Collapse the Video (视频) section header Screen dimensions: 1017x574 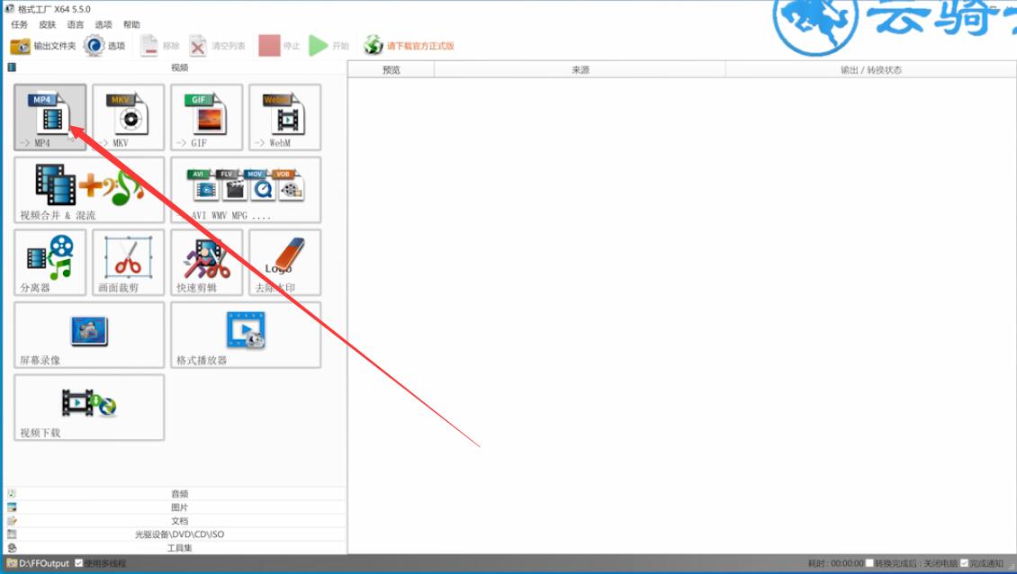click(175, 67)
